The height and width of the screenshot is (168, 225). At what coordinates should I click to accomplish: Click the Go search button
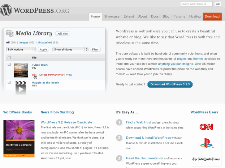[218, 4]
